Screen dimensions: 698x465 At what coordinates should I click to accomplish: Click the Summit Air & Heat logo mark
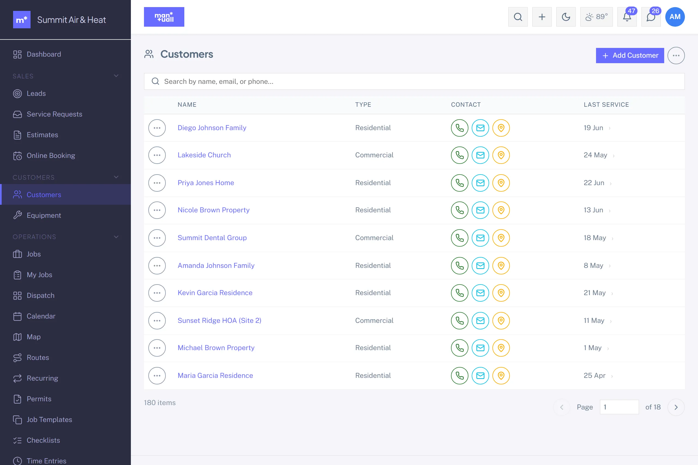[22, 20]
